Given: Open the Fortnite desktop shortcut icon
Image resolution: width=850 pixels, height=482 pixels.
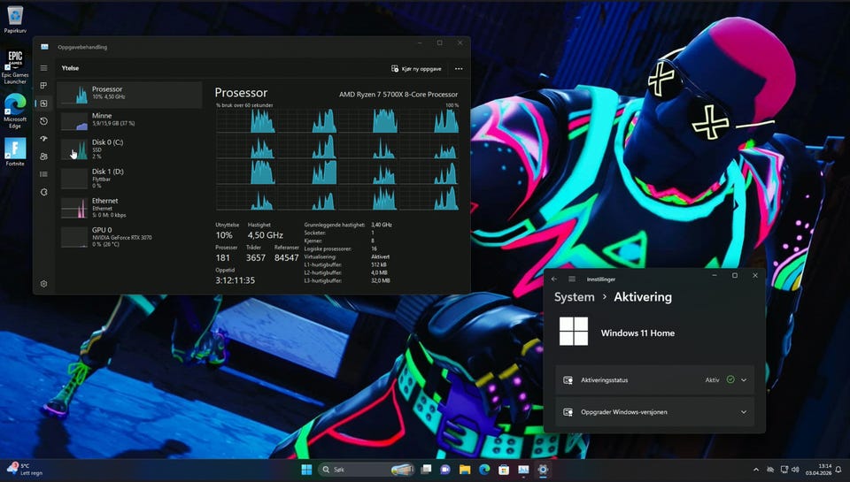Looking at the screenshot, I should [15, 150].
